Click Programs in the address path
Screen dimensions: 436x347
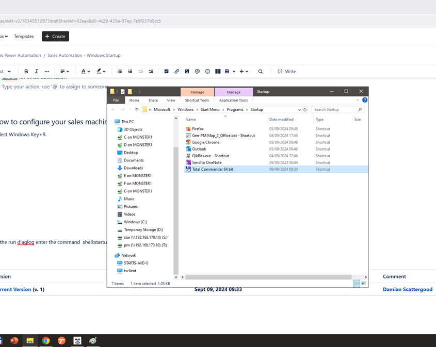click(235, 109)
